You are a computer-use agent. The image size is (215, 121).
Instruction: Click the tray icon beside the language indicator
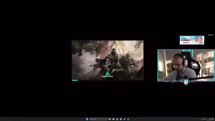(x=203, y=119)
